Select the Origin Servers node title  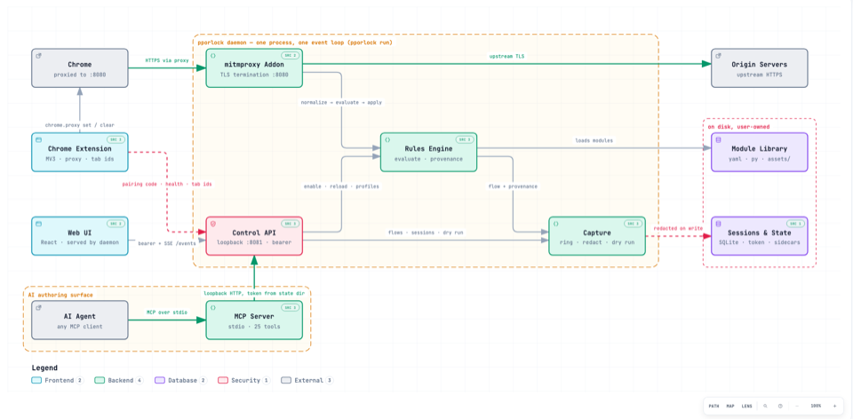click(x=760, y=65)
